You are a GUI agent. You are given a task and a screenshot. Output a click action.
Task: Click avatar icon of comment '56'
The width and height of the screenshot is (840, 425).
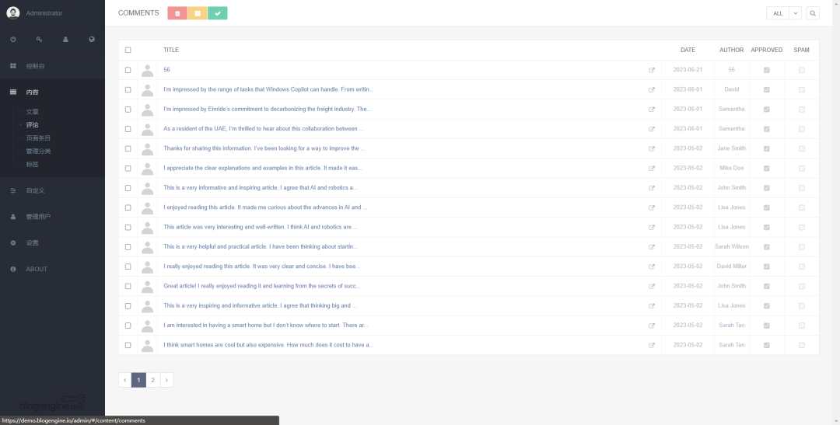point(147,70)
